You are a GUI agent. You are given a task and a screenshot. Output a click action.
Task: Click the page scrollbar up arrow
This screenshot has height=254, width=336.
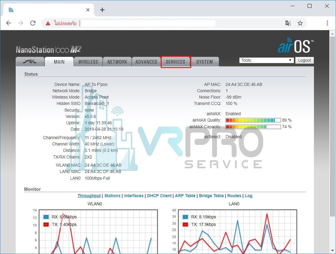pos(332,34)
